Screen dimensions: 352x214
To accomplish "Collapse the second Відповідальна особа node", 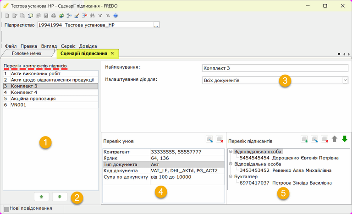I will pos(231,164).
